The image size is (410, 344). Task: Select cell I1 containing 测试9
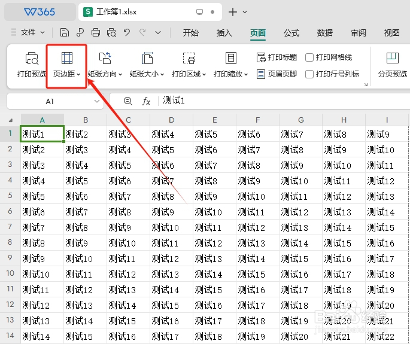coord(387,134)
